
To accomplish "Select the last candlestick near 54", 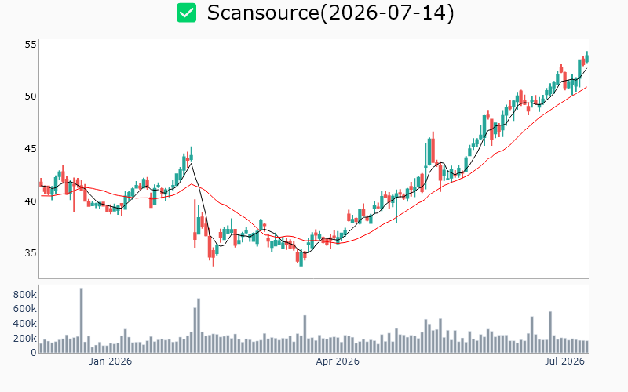I will coord(586,57).
